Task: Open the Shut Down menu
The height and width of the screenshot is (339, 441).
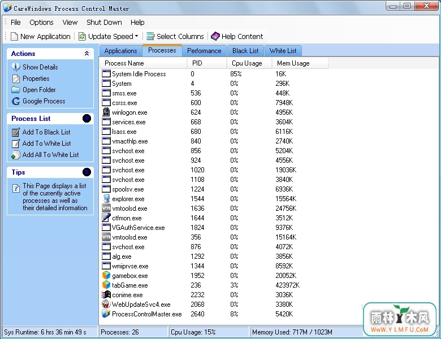Action: (x=104, y=23)
